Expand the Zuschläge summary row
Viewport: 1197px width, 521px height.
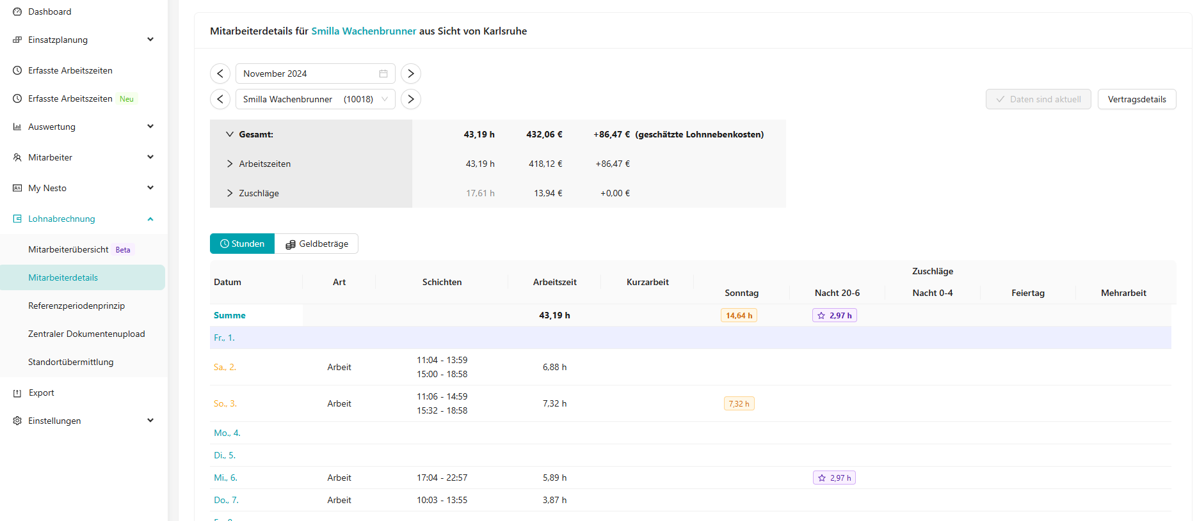point(230,193)
